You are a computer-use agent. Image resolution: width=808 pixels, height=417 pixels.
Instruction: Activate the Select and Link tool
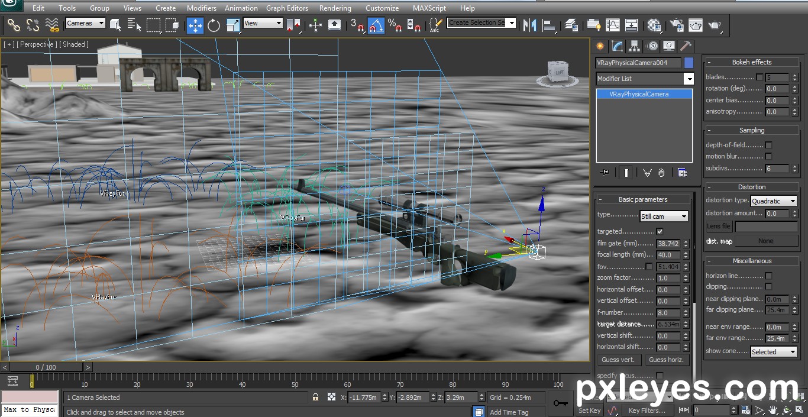tap(14, 25)
